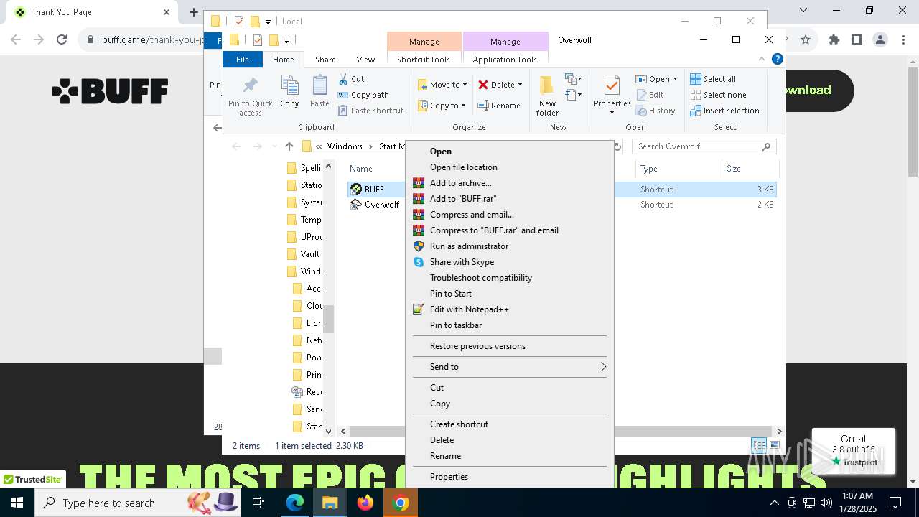Click the Size column header
The width and height of the screenshot is (919, 517).
click(749, 169)
